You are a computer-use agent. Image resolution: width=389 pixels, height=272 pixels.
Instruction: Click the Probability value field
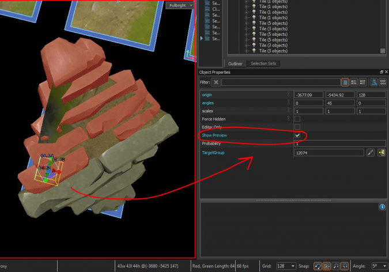[x=339, y=143]
